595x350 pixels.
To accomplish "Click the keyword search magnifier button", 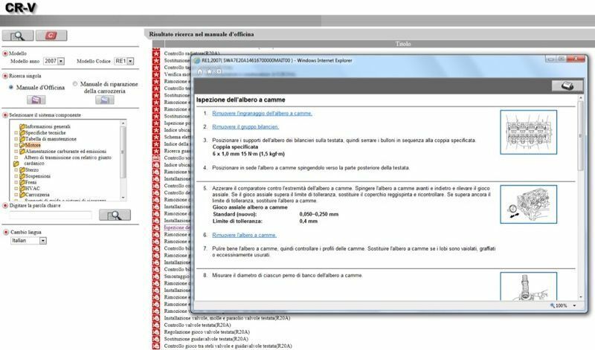I will click(114, 215).
